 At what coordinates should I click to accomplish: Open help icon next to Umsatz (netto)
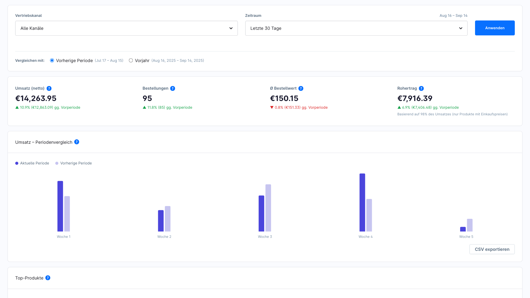pos(49,88)
